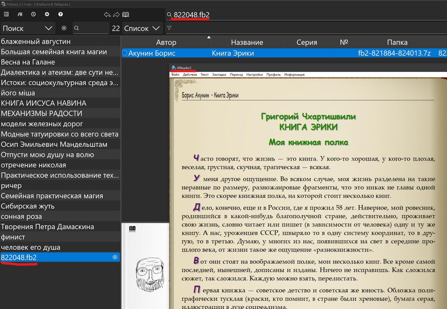Screen dimensions: 447x309
Task: Open Настройки menu in AlReader2
Action: click(254, 75)
